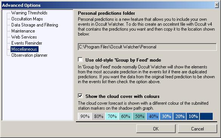Click the 90% cloud cover colour swatch

pos(85,116)
